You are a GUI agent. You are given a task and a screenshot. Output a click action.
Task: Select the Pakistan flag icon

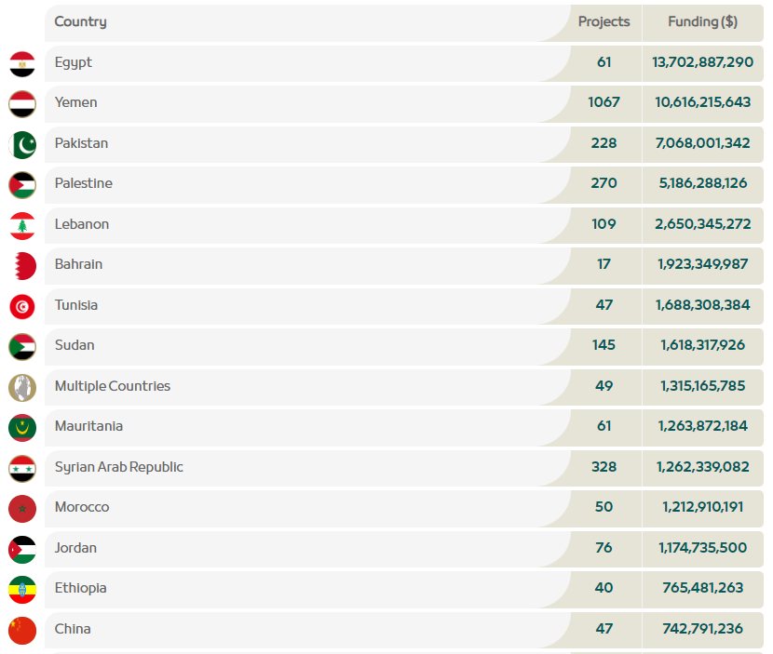(22, 145)
